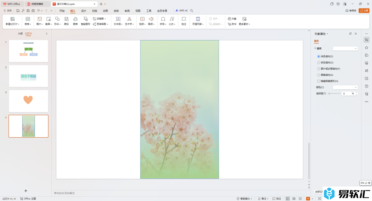The height and width of the screenshot is (201, 372).
Task: Click the 图标 (Icons) ribbon button
Action: click(x=67, y=21)
